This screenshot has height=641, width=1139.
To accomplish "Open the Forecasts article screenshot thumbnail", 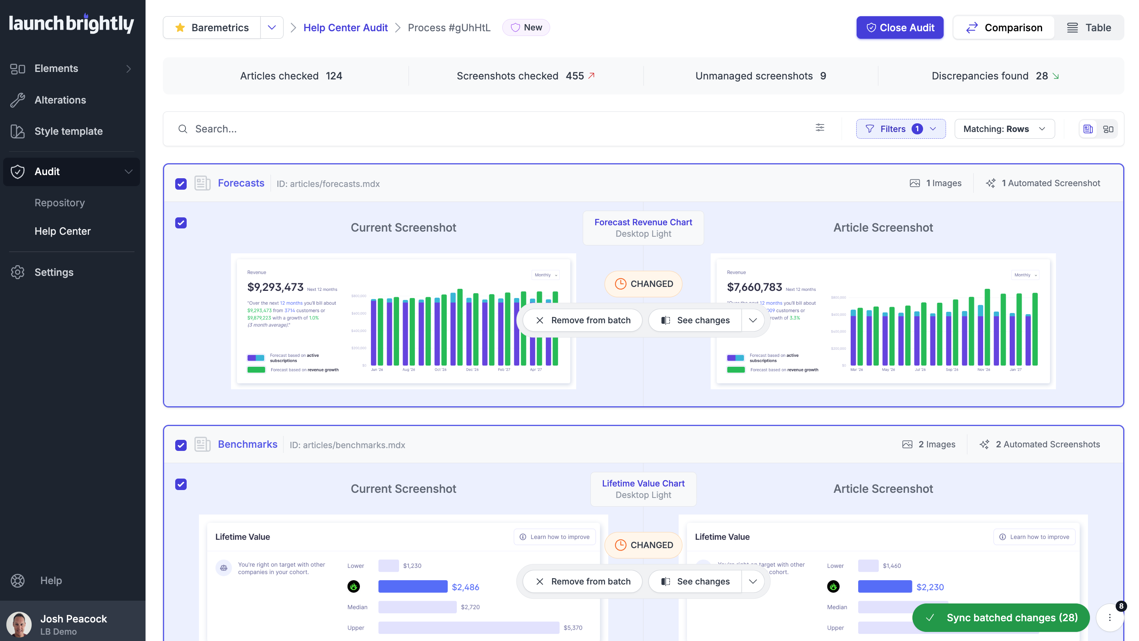I will tap(883, 321).
